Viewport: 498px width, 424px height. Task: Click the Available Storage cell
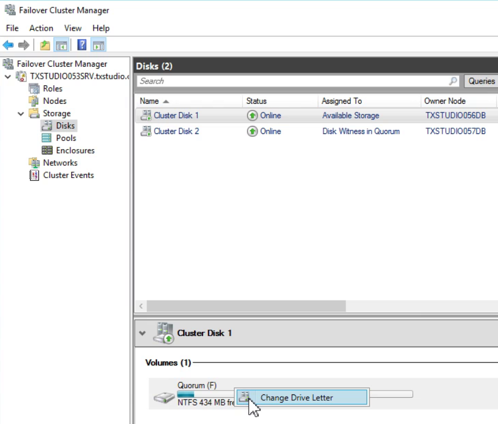coord(351,115)
